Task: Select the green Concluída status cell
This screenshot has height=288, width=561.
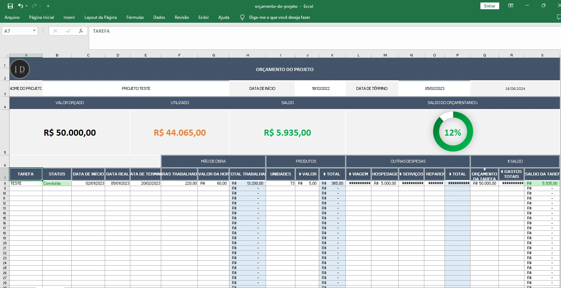Action: click(57, 184)
